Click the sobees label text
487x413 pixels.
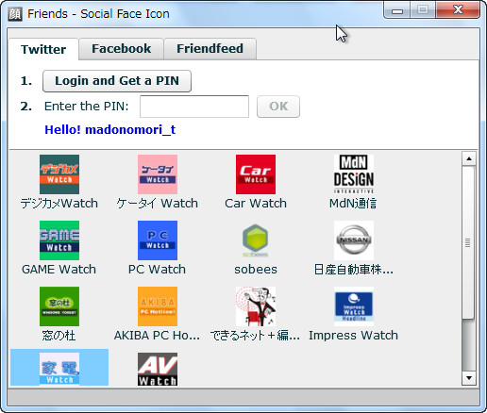pos(256,270)
